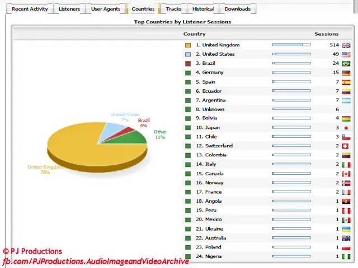The image size is (358, 268).
Task: Click the Switzerland flag icon
Action: (346, 146)
